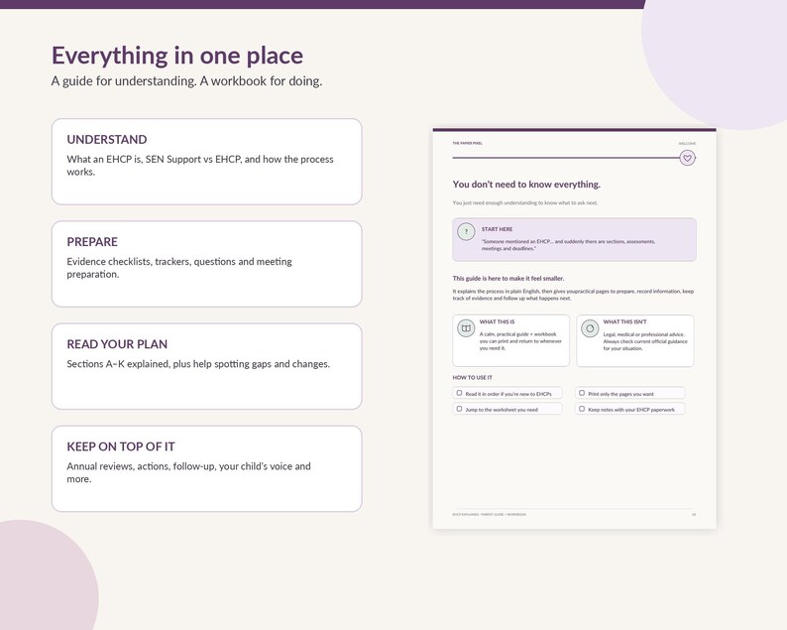Click the 'WELCOME' label at page top right
This screenshot has width=787, height=630.
tap(687, 144)
